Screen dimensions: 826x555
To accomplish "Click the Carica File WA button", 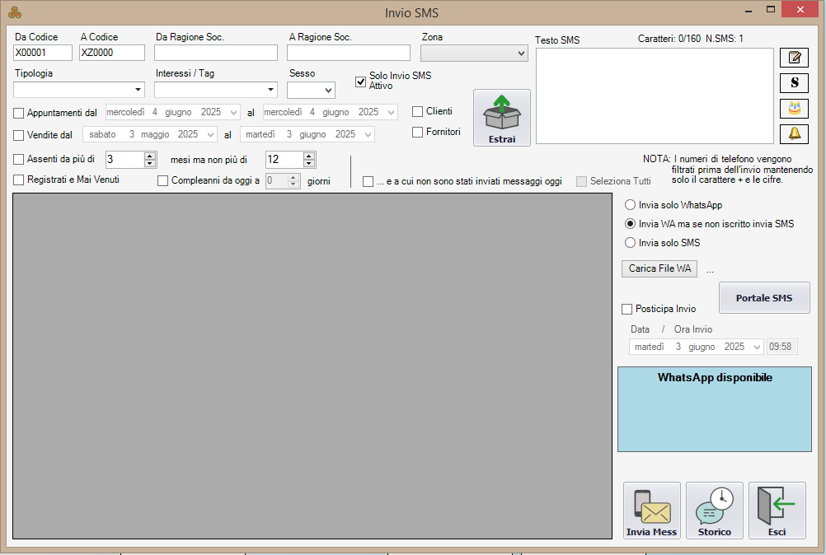I will (x=659, y=269).
